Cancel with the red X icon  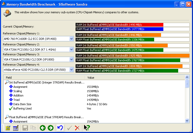pyautogui.click(x=77, y=128)
